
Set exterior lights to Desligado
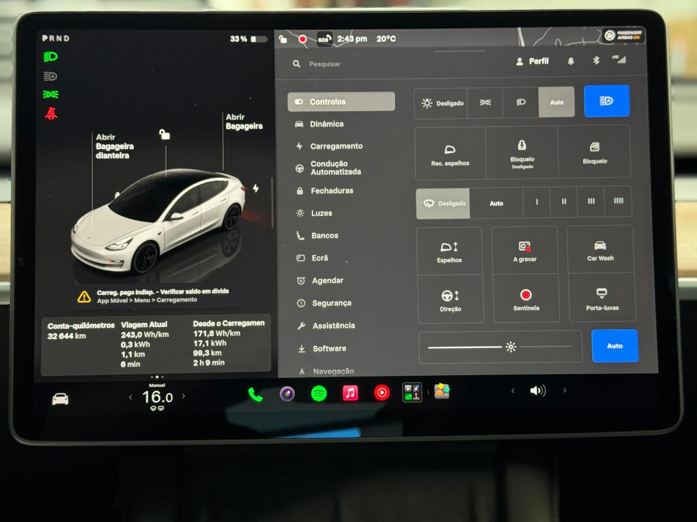[x=441, y=103]
